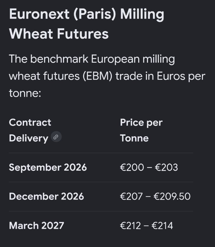The height and width of the screenshot is (247, 215).
Task: Click the Euronext word in the heading
Action: (39, 14)
